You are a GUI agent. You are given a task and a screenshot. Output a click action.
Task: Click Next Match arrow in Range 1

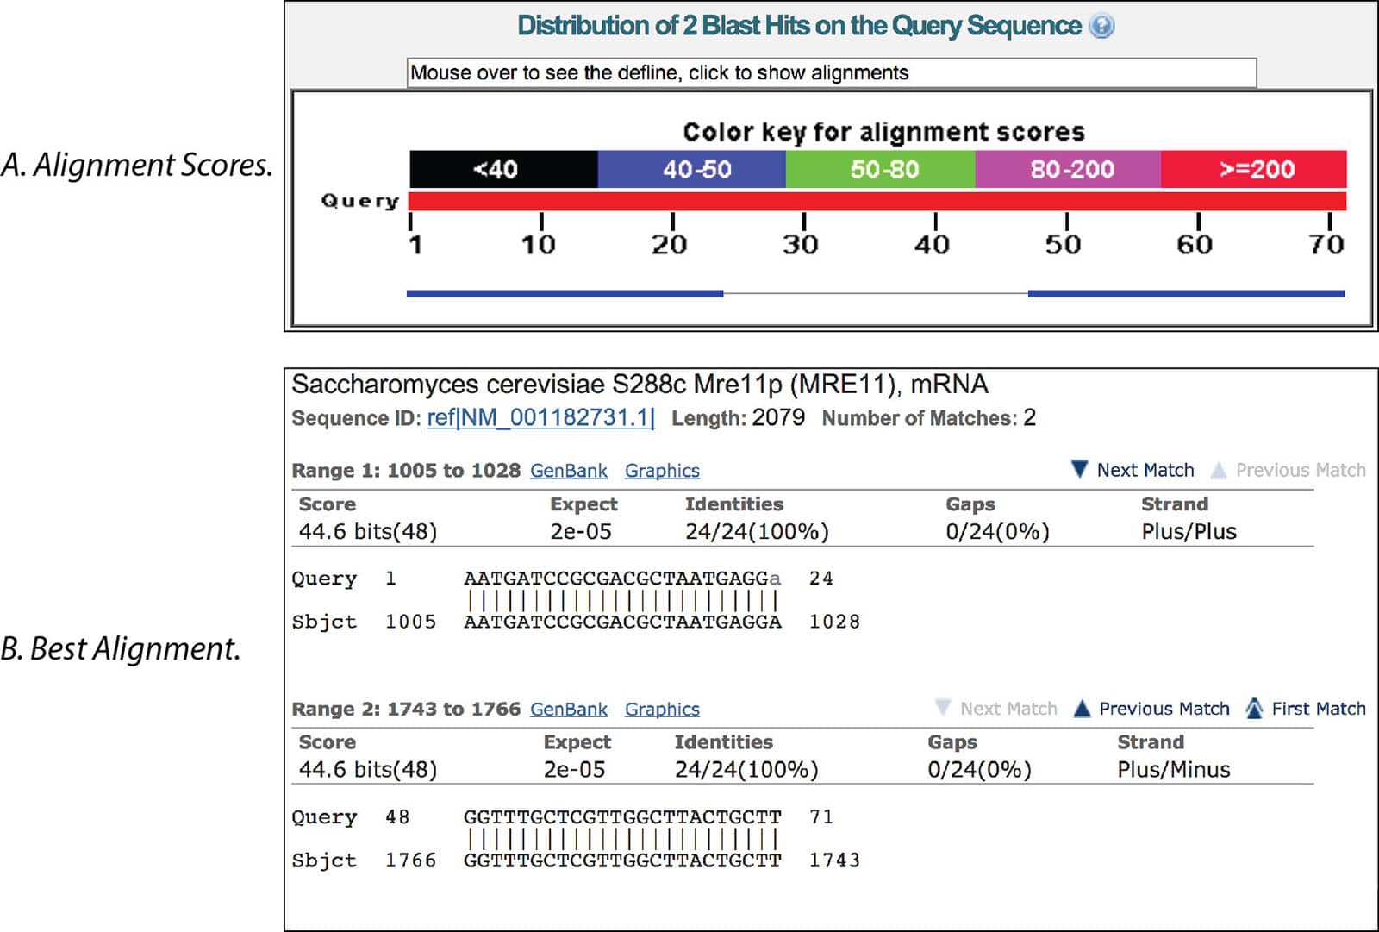point(1079,469)
